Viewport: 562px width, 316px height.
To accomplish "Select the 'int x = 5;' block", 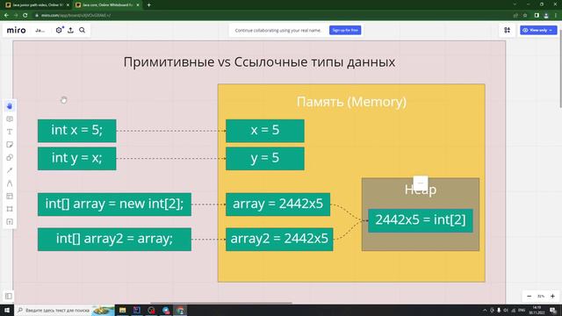I will 76,131.
